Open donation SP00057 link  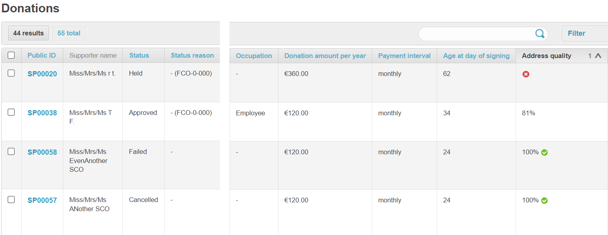click(42, 200)
